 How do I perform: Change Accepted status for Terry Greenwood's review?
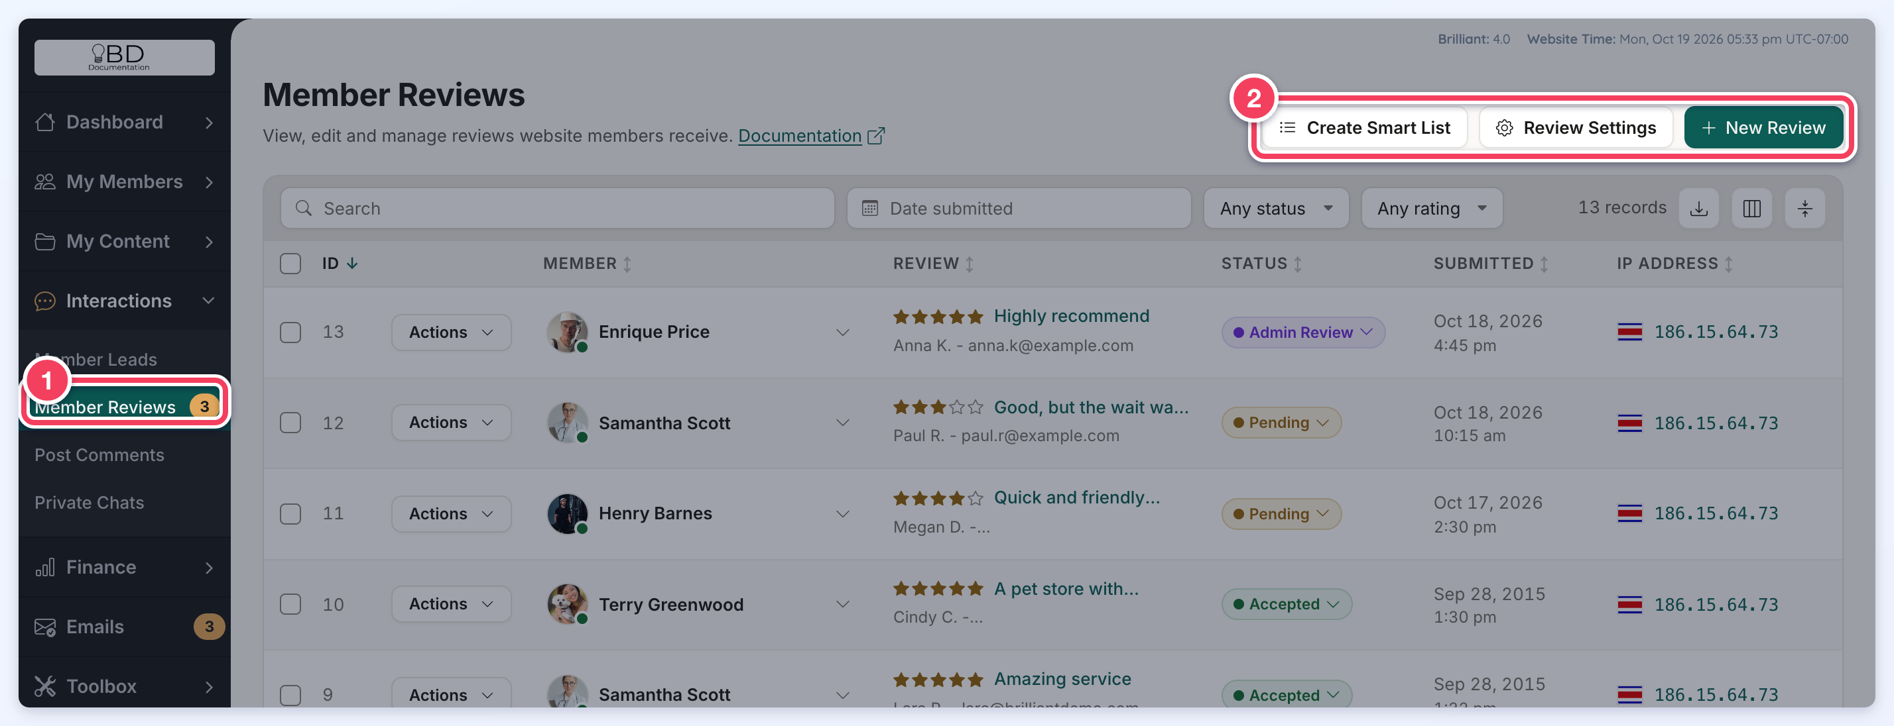pyautogui.click(x=1286, y=604)
